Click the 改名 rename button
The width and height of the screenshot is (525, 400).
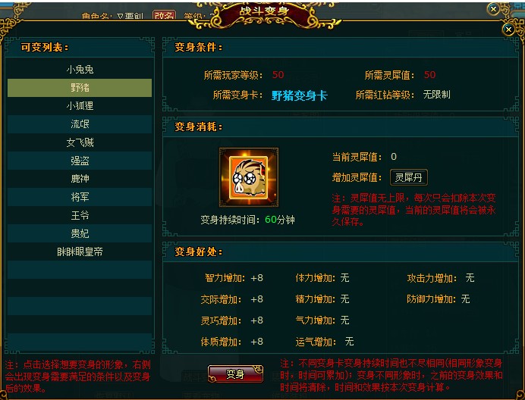click(164, 14)
